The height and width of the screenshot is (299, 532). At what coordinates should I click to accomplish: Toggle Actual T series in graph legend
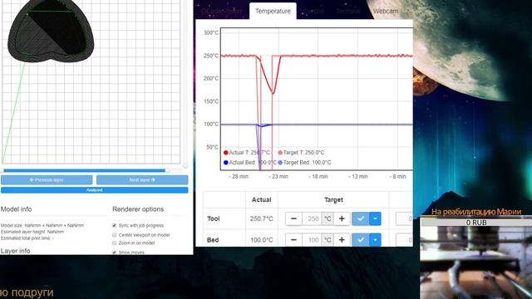coord(247,153)
